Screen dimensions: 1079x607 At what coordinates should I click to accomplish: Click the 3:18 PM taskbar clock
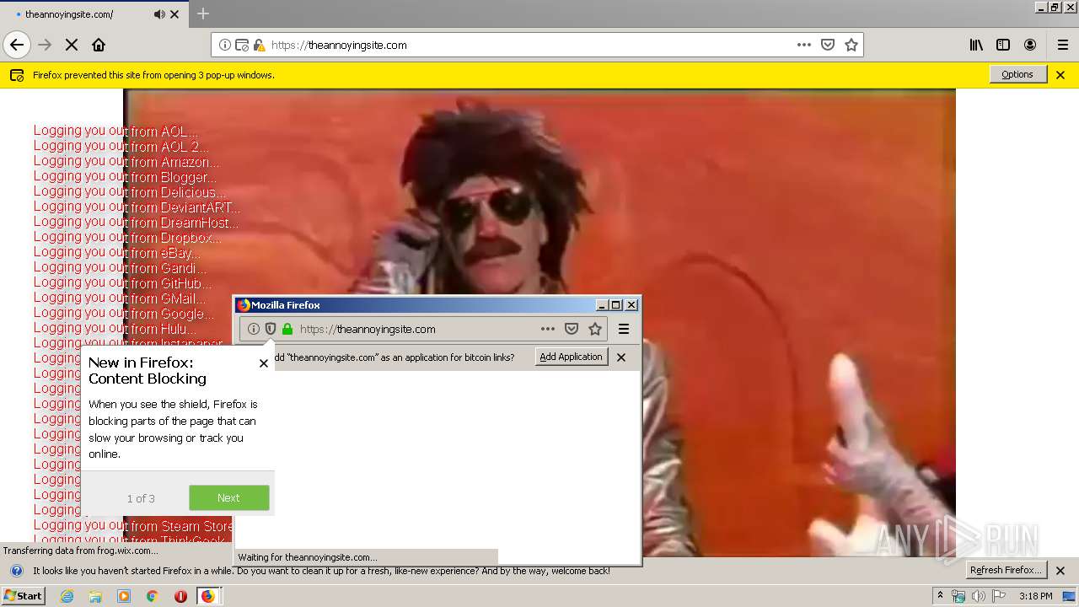[1035, 596]
